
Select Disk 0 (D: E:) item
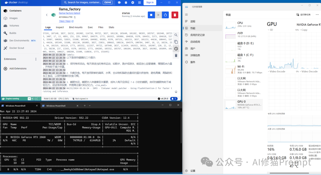click(243, 46)
